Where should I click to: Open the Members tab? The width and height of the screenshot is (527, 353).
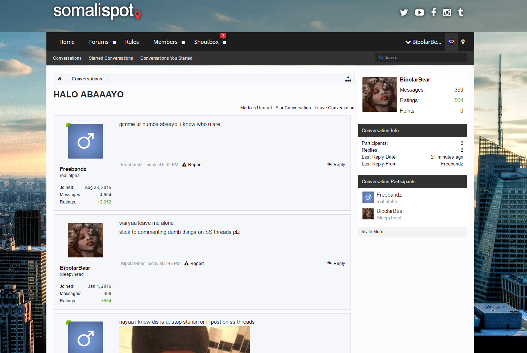coord(165,42)
